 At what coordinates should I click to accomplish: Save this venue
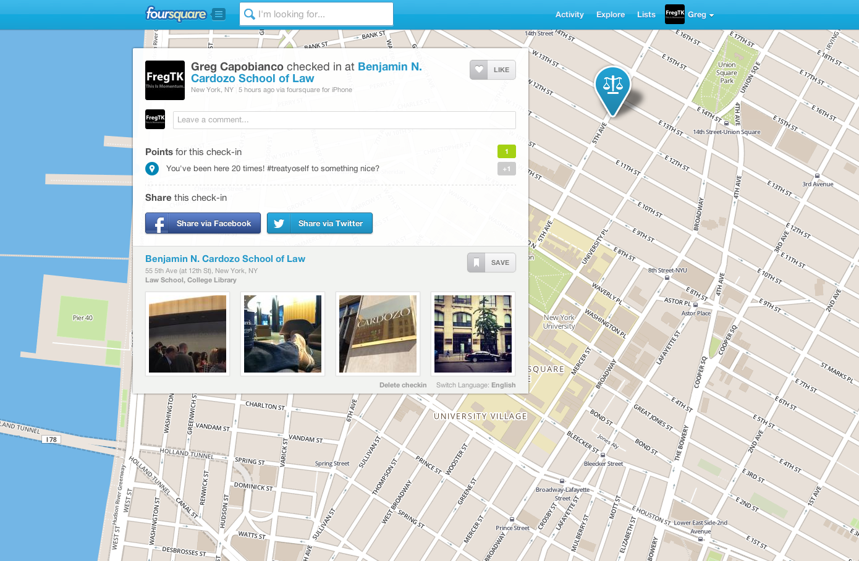pos(491,263)
